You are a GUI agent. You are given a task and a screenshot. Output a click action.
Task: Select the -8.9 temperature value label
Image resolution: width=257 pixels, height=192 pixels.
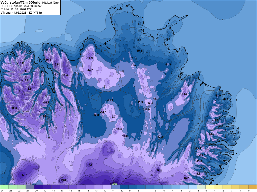point(226,99)
